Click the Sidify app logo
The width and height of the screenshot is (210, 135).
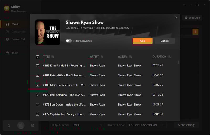[7, 8]
